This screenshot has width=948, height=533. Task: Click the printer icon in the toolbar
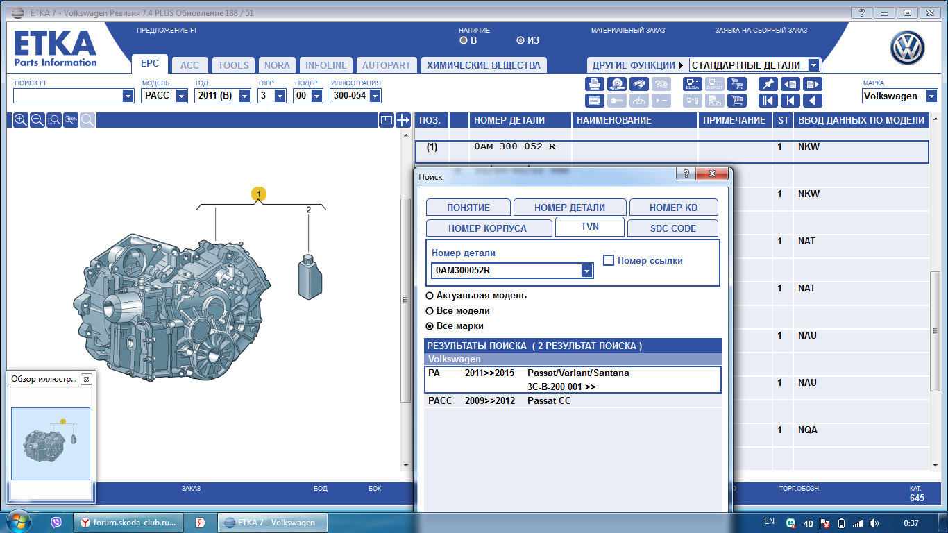click(595, 84)
